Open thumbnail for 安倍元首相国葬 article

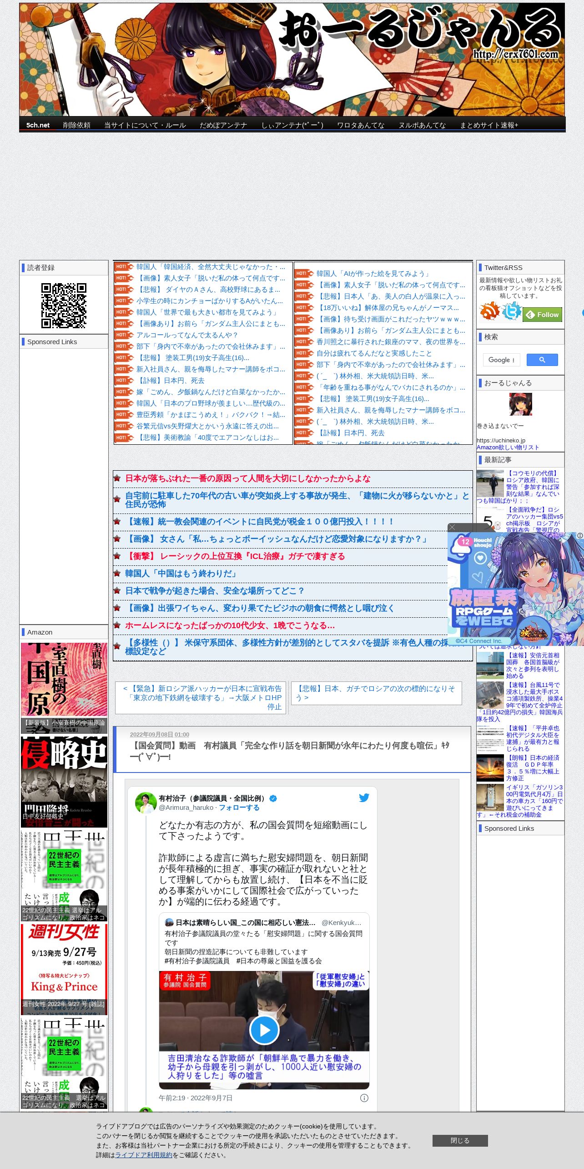[x=490, y=666]
